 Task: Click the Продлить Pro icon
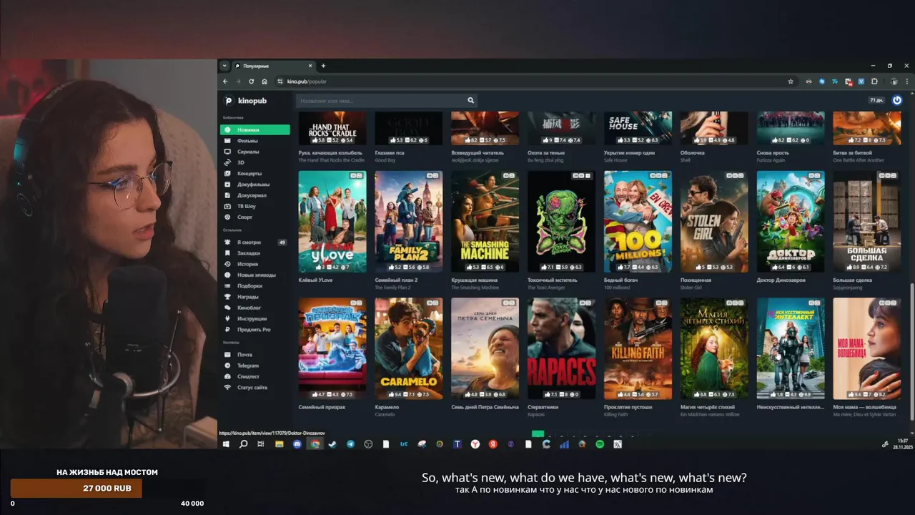(x=228, y=330)
